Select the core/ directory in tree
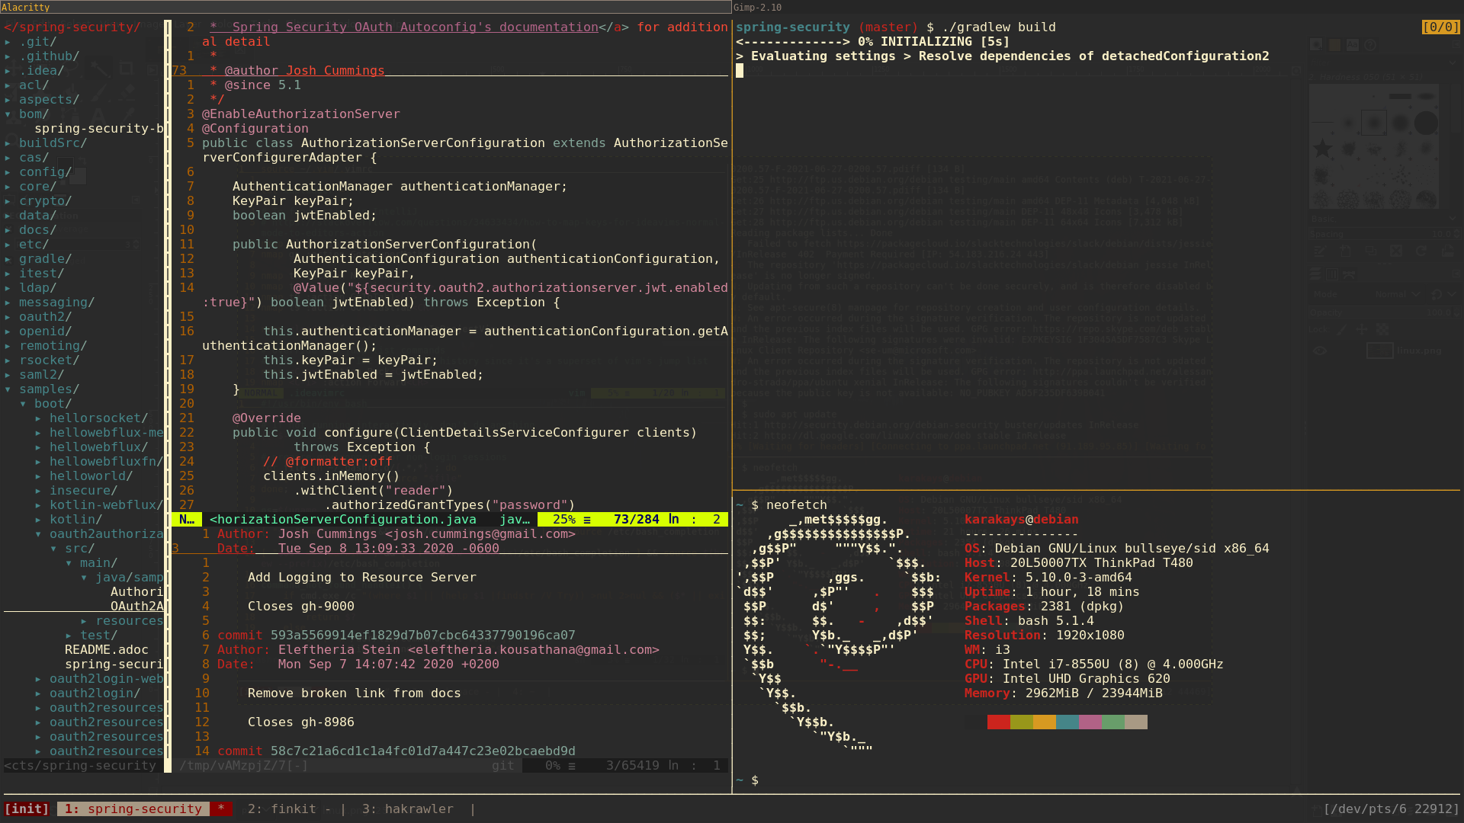Viewport: 1464px width, 823px height. [x=38, y=187]
